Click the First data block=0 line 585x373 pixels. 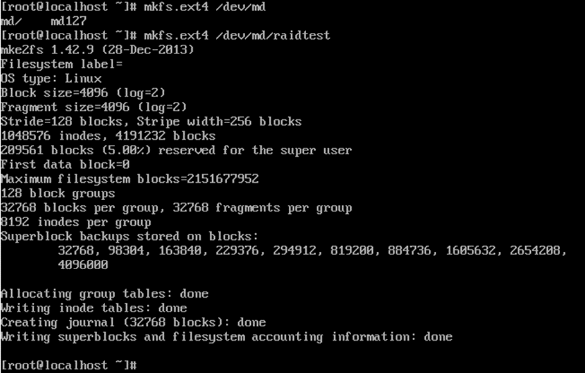click(65, 164)
